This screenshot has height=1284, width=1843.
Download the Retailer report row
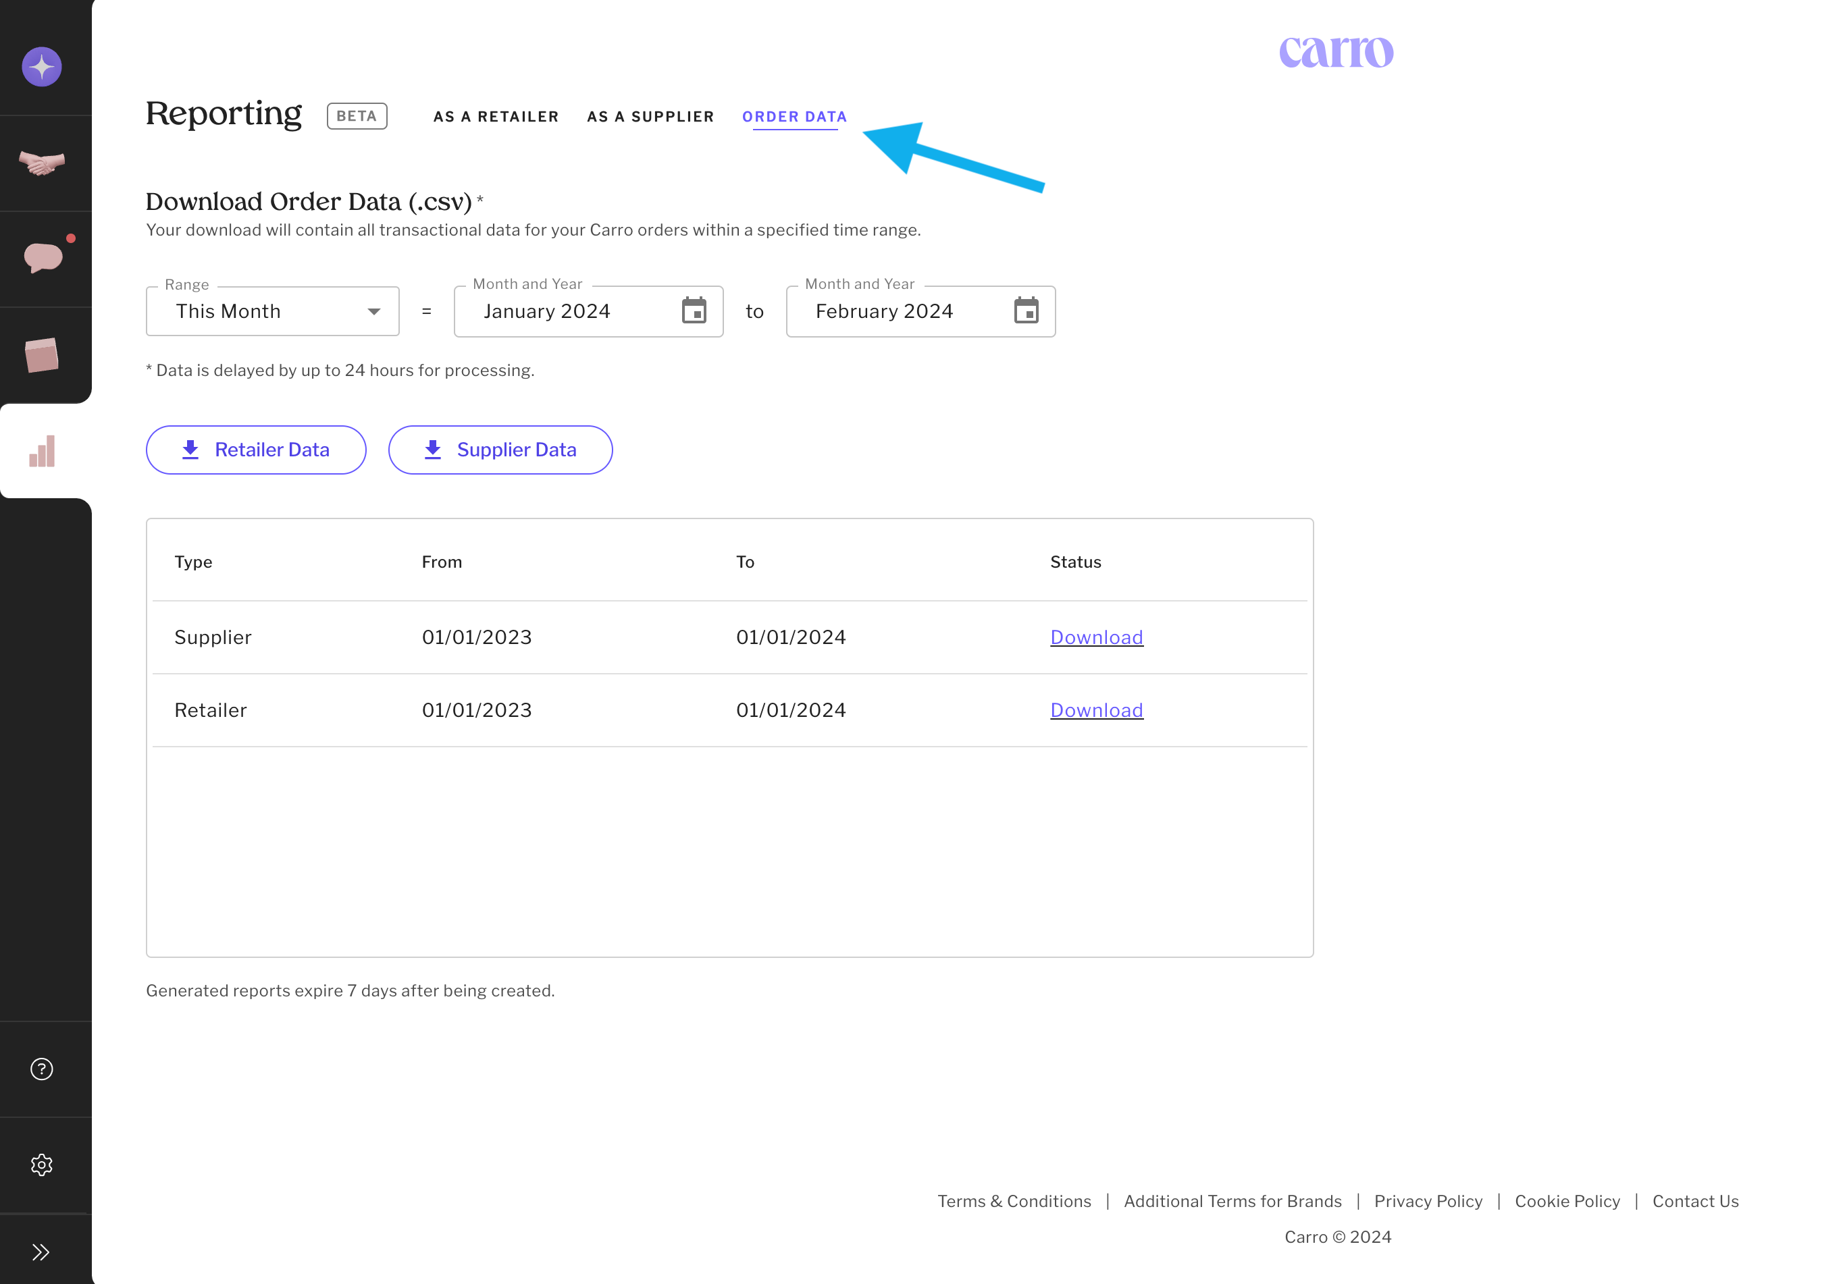(x=1097, y=710)
